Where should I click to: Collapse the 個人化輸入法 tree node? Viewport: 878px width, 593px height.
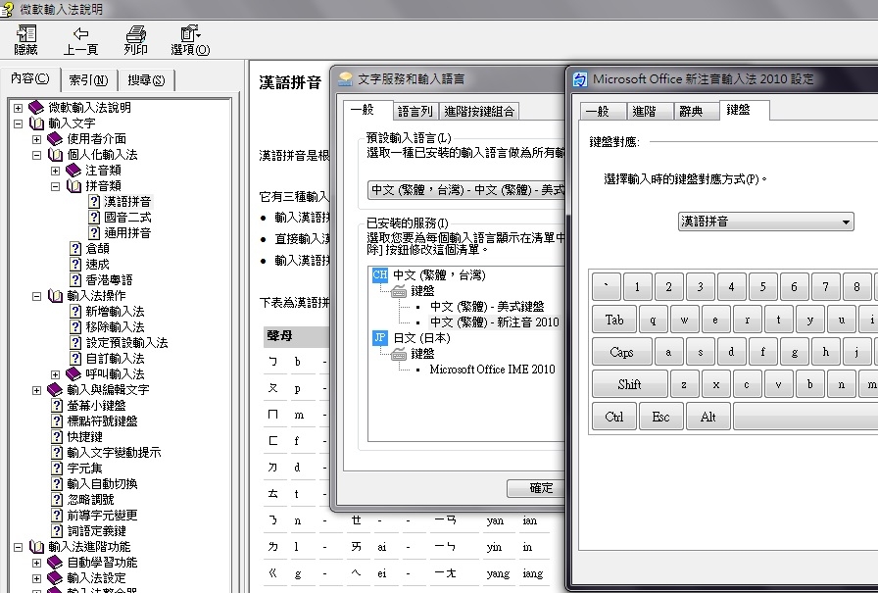[x=36, y=155]
